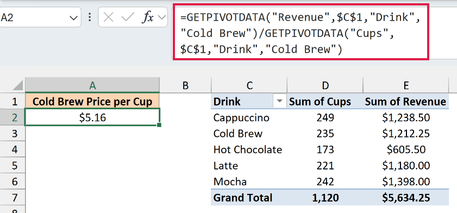Select column D header
The image size is (457, 213).
(325, 85)
